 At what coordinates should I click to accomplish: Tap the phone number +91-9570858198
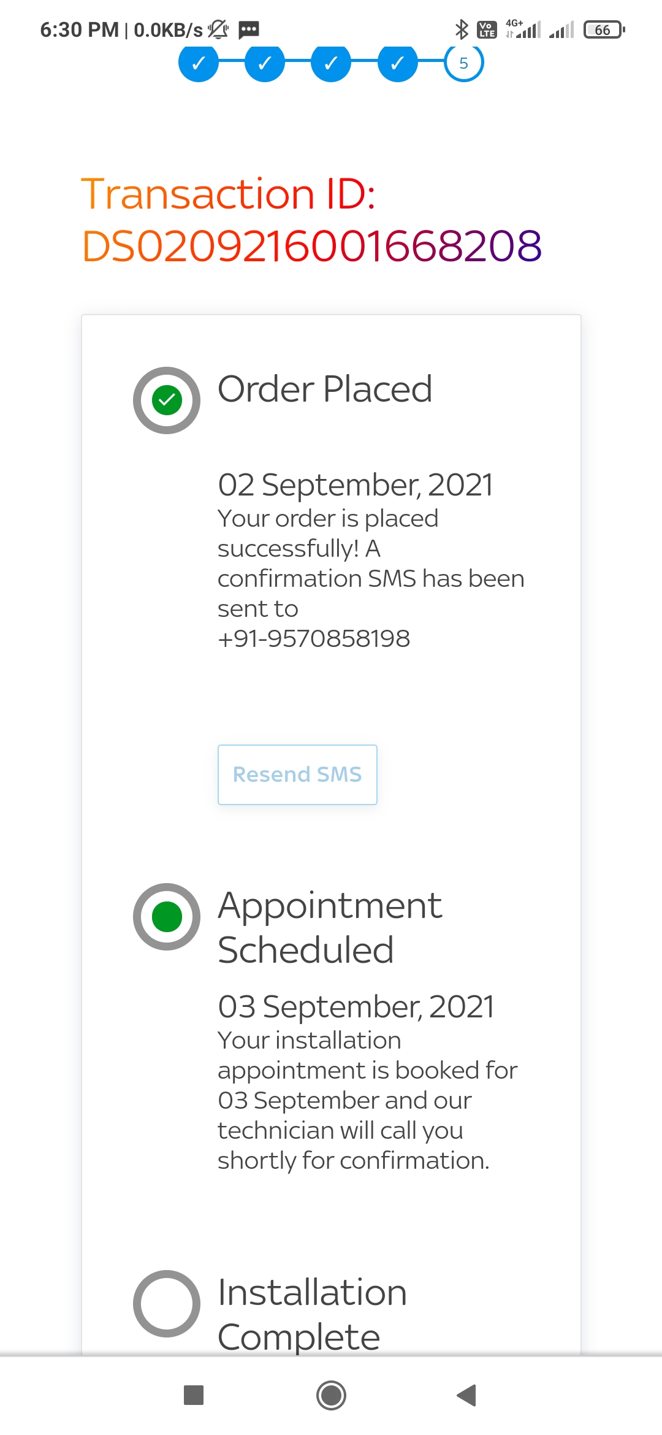pyautogui.click(x=314, y=638)
